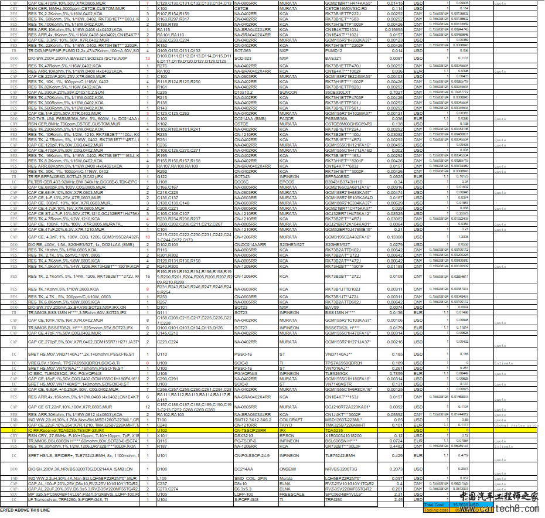Click the ONSEMI manufacturer cell
The height and width of the screenshot is (518, 545).
[301, 469]
